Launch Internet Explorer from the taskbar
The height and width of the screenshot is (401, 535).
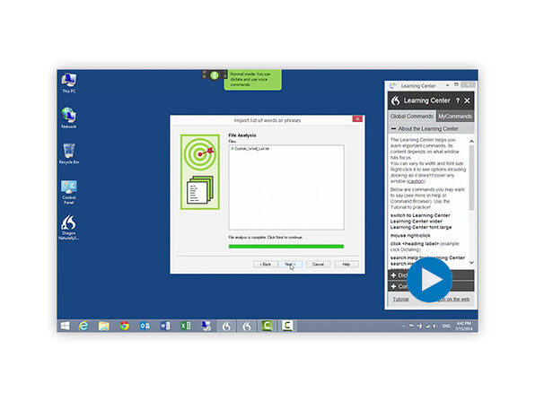[83, 326]
